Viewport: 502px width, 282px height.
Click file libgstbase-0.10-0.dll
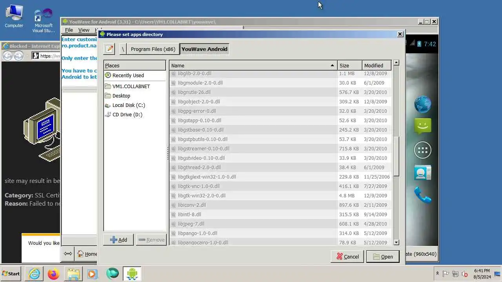[200, 130]
